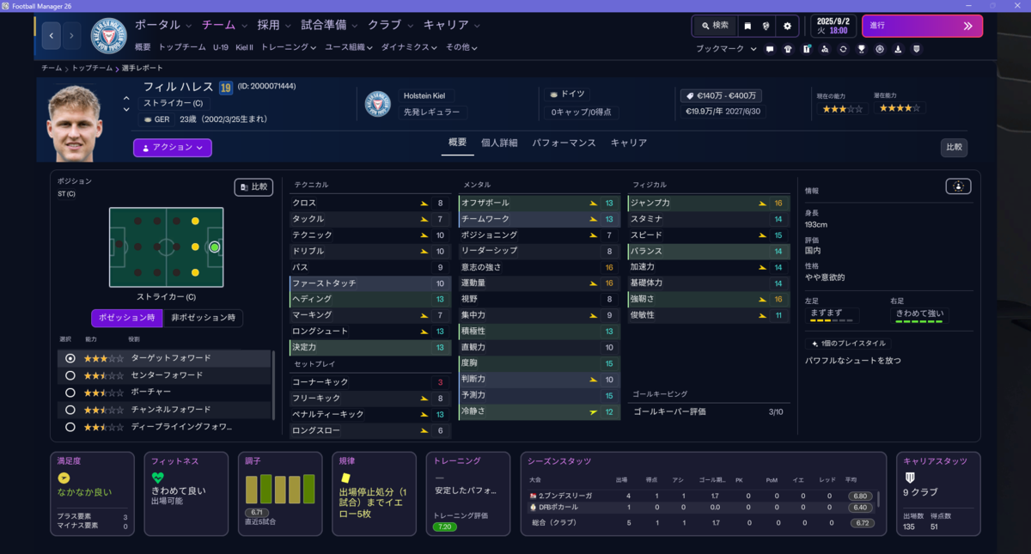
Task: Open the speech bubble bookmark shortcut
Action: point(770,49)
